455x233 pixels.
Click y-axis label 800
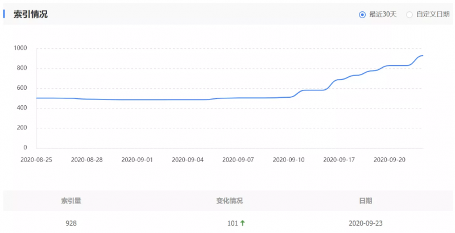[x=22, y=68]
